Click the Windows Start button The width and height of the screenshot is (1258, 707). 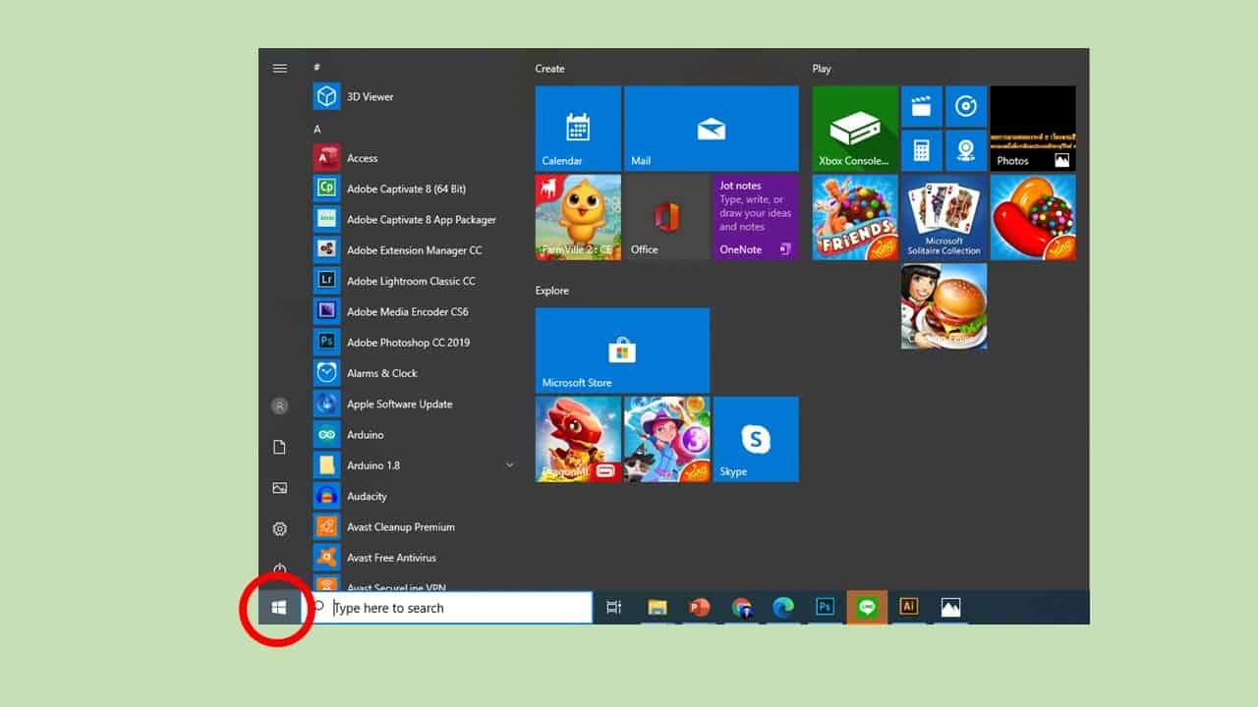(x=279, y=608)
